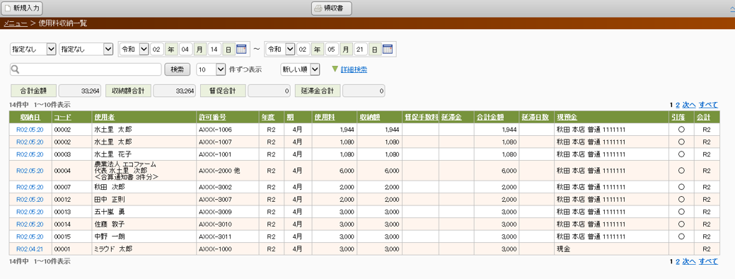The image size is (735, 279).
Task: Open R02.05.20 date link for AXXX-1006
Action: [x=30, y=130]
